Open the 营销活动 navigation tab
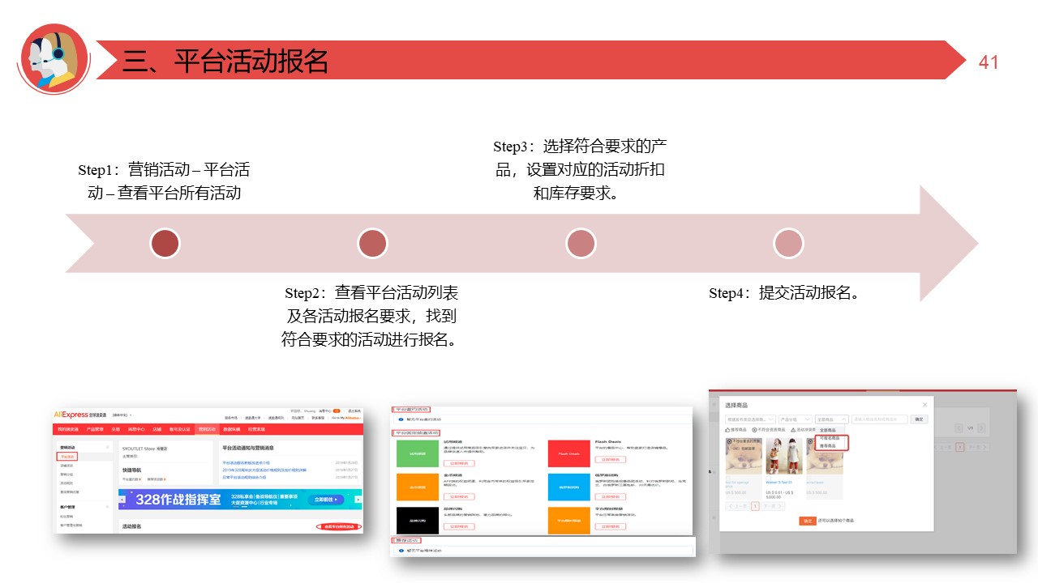 click(x=208, y=429)
